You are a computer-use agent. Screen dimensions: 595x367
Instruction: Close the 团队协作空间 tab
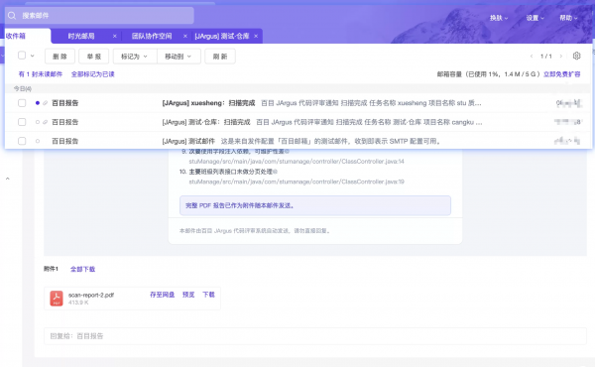185,36
